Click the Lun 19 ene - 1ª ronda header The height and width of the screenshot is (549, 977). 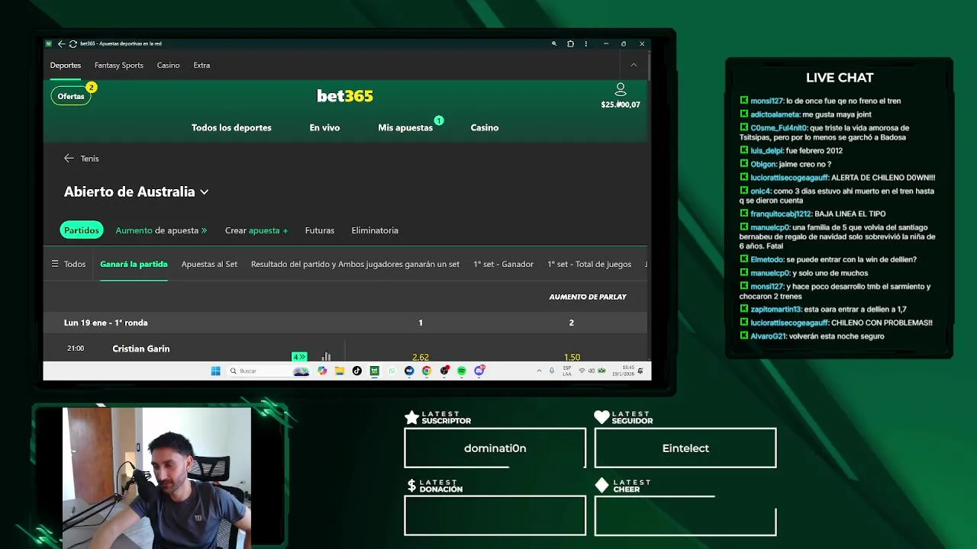coord(106,323)
